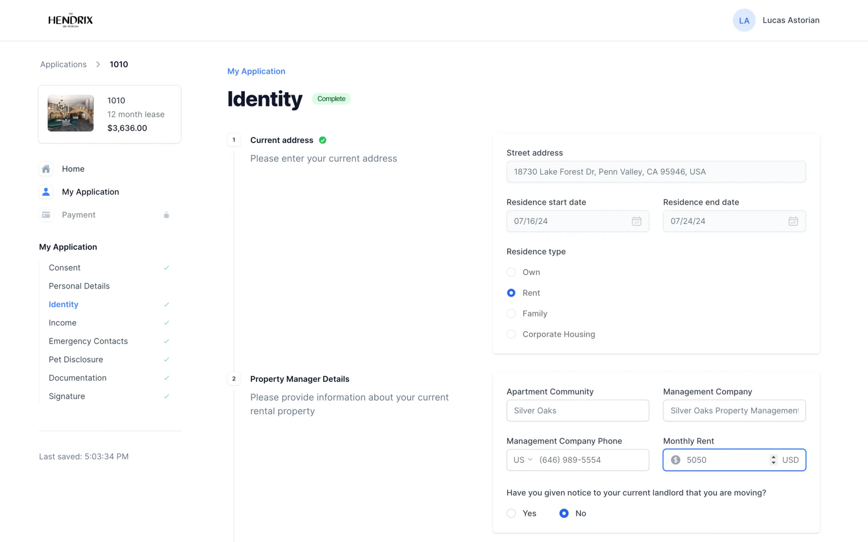Click the lock icon beside Payment
Viewport: 868px width, 542px height.
tap(167, 215)
